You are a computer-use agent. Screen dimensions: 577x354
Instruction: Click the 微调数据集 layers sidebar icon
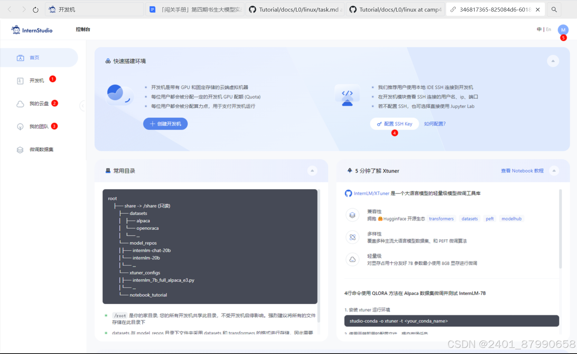[x=20, y=150]
